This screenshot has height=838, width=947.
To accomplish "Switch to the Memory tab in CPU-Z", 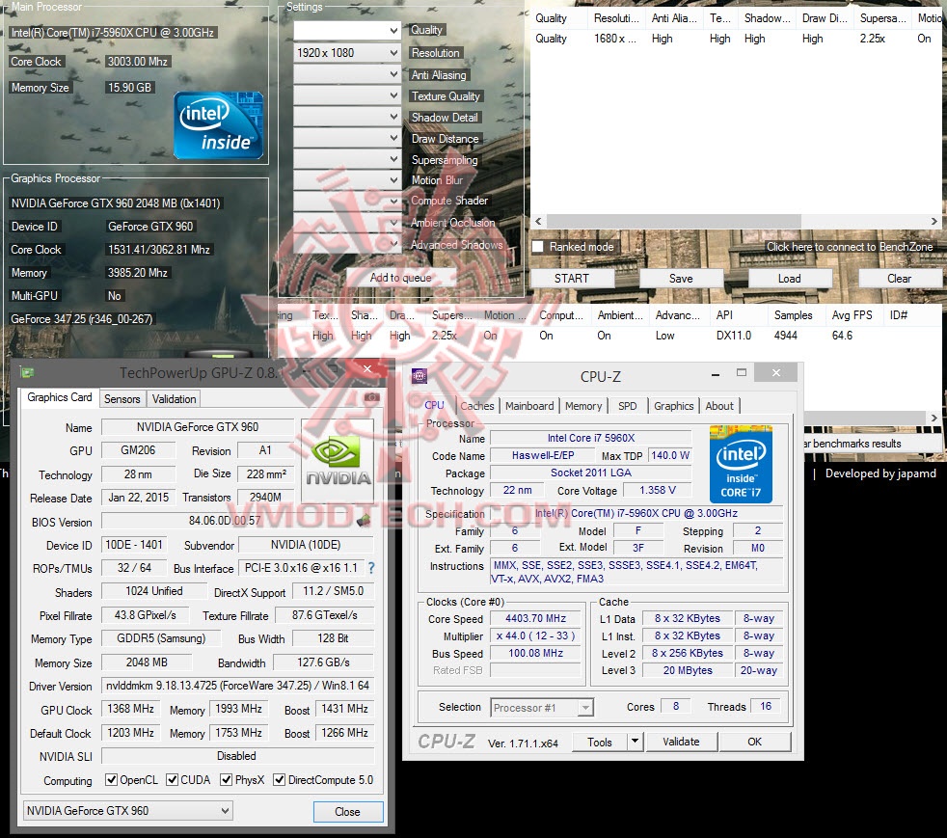I will (x=583, y=406).
